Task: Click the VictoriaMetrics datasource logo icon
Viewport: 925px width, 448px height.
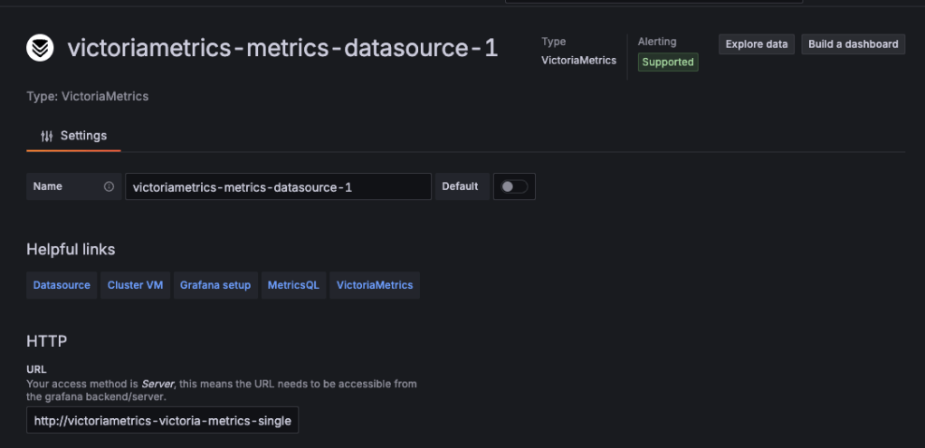Action: coord(40,48)
